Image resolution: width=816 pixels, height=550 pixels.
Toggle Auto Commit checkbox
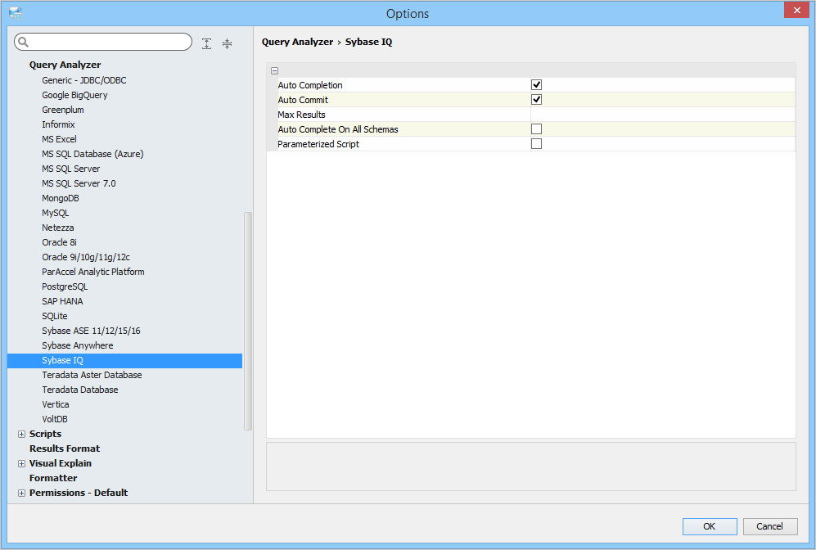536,99
